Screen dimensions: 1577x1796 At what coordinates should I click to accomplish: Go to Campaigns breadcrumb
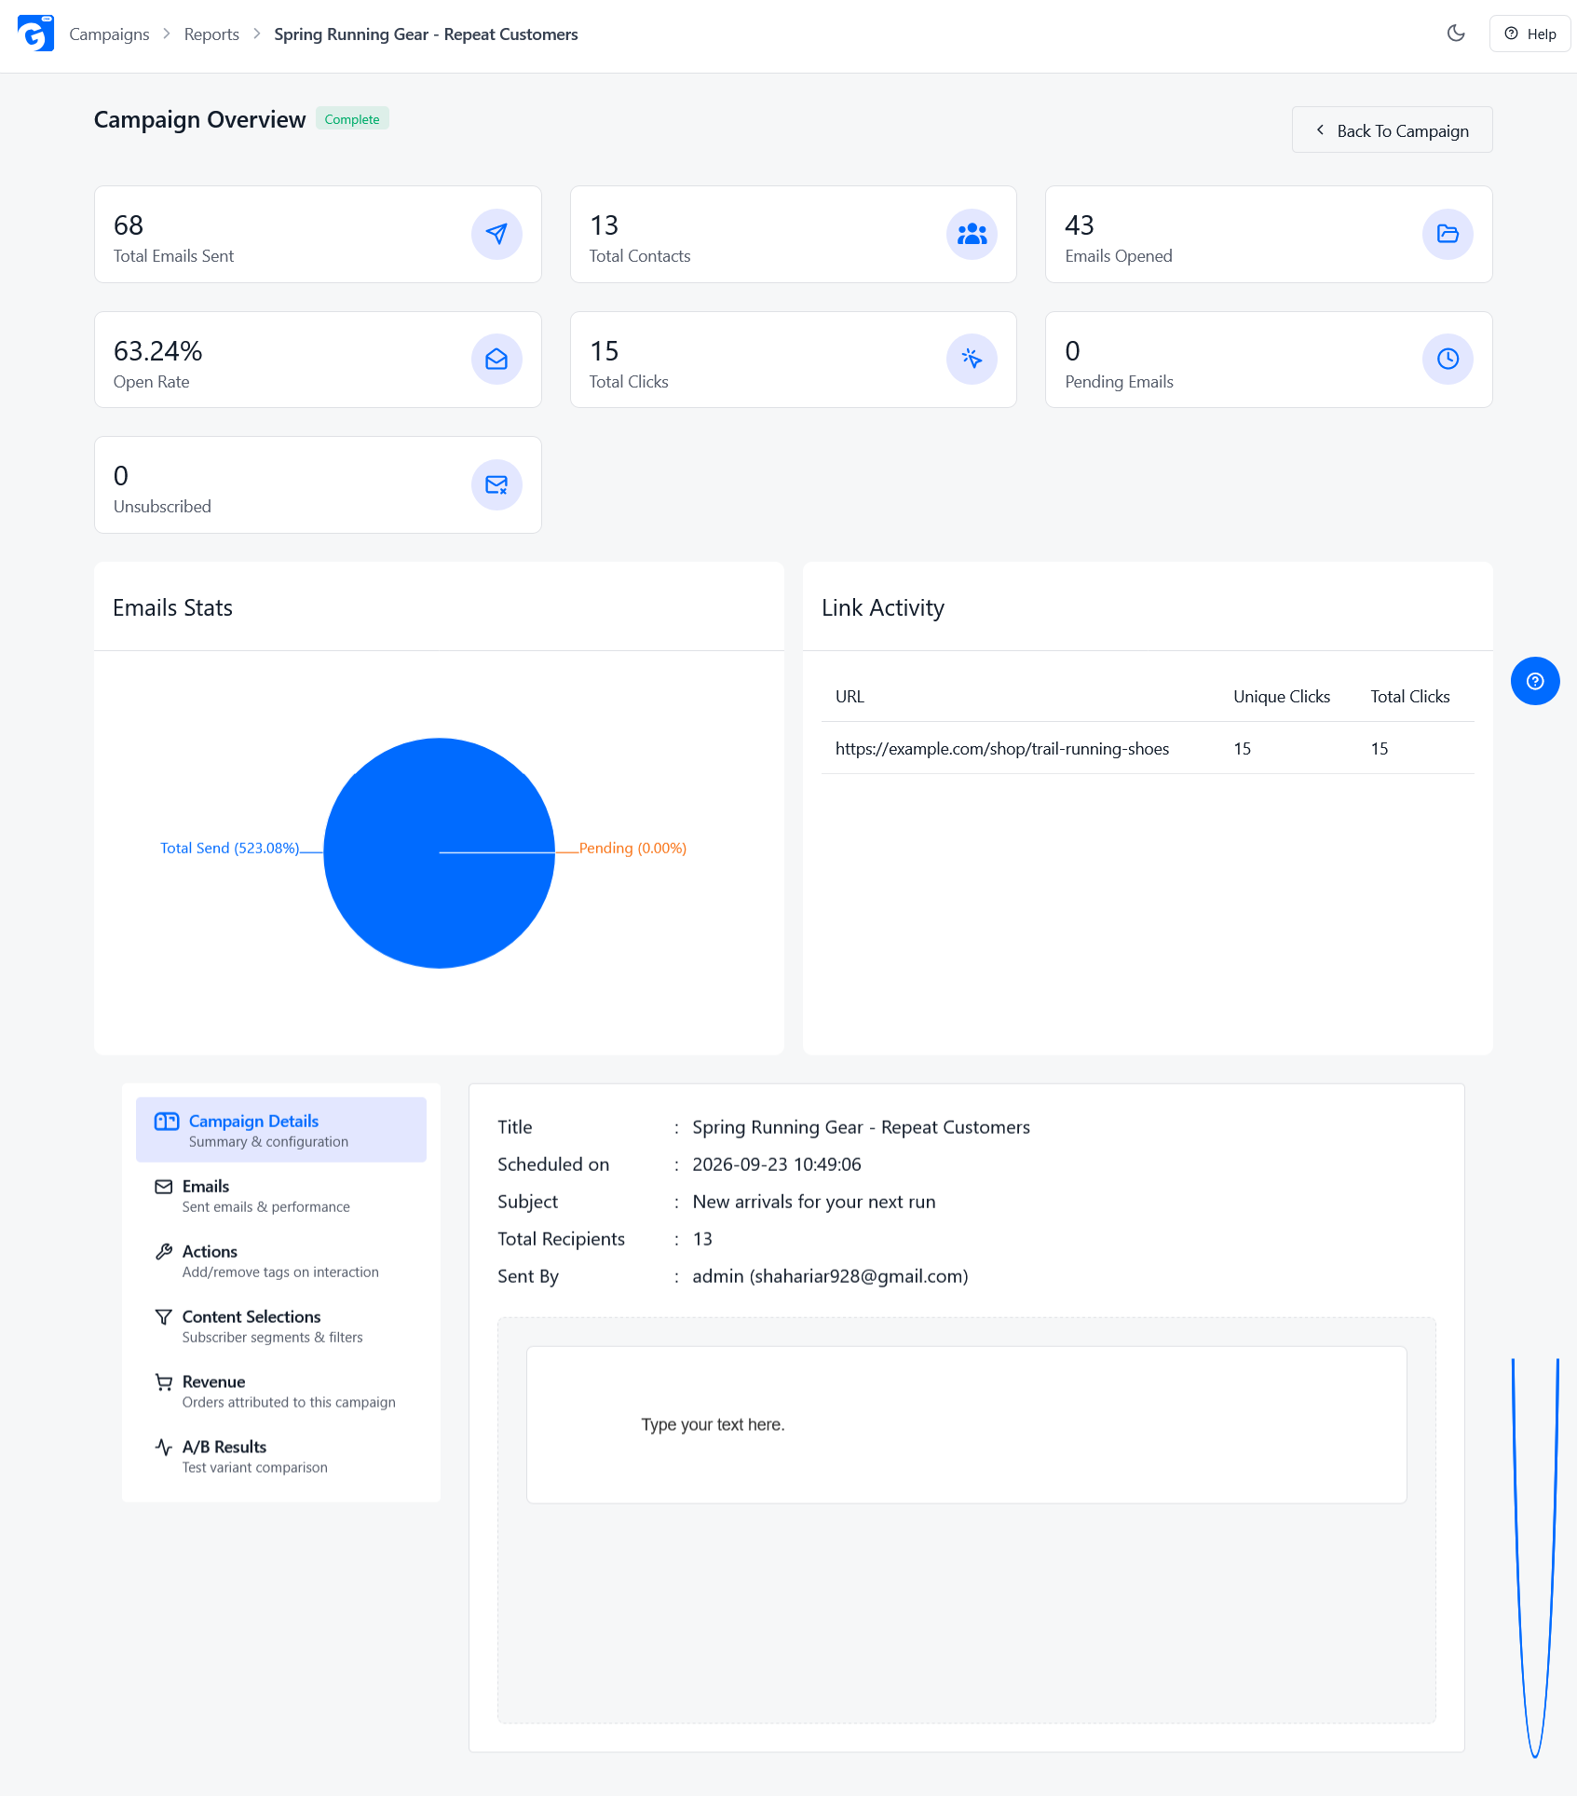[109, 34]
